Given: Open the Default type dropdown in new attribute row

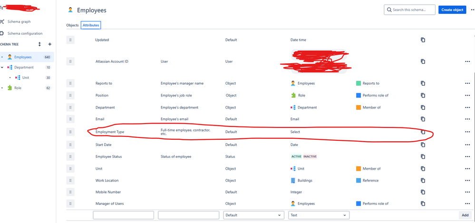Looking at the screenshot, I should pos(254,215).
